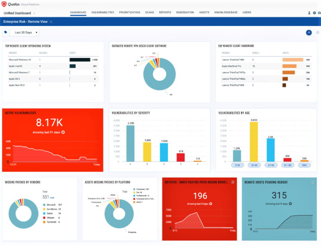Open the Users tab
The image size is (321, 245).
point(247,12)
